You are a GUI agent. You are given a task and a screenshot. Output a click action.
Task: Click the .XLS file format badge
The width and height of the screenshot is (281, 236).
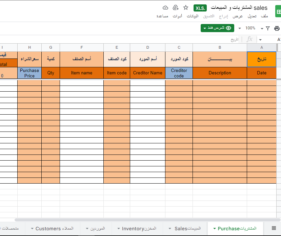click(200, 8)
